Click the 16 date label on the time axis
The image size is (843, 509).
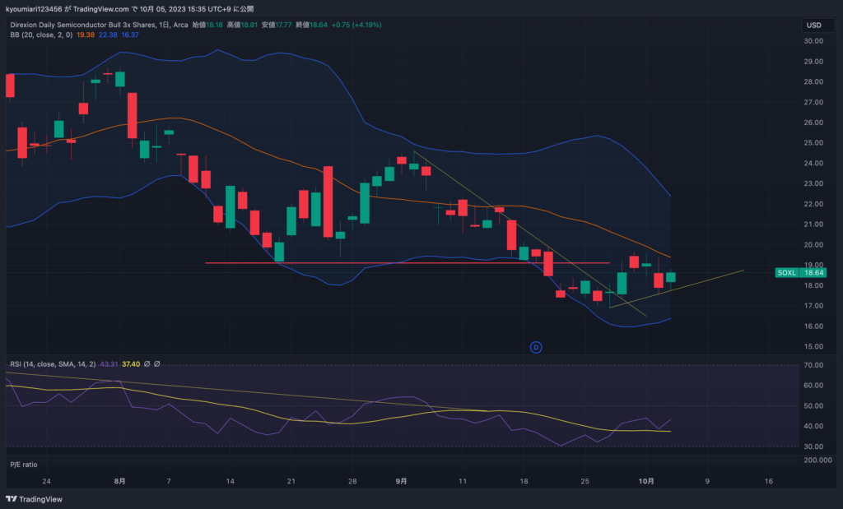click(x=769, y=481)
